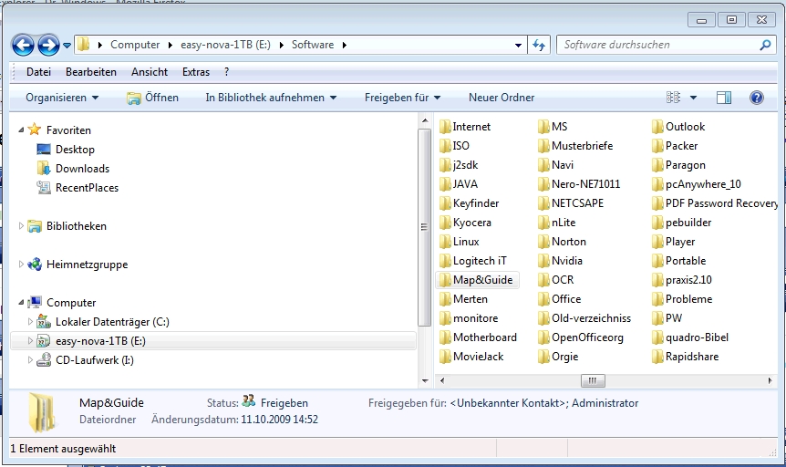Image resolution: width=786 pixels, height=467 pixels.
Task: Expand 'Lokaler Datenträger (C:)' node
Action: click(30, 322)
